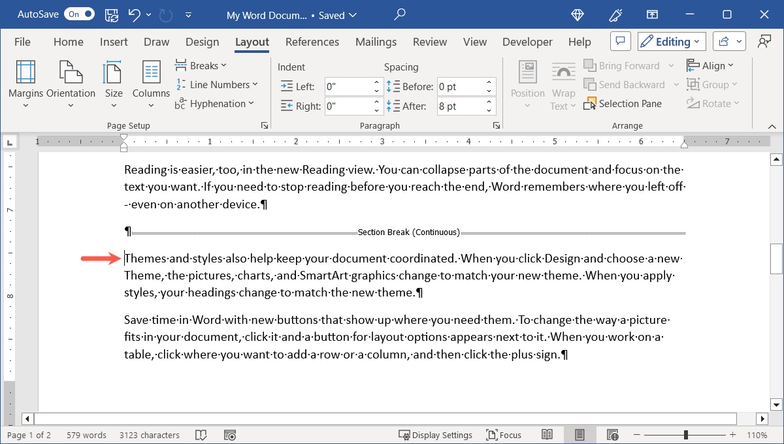784x444 pixels.
Task: Expand the Line Numbers menu
Action: pos(218,84)
